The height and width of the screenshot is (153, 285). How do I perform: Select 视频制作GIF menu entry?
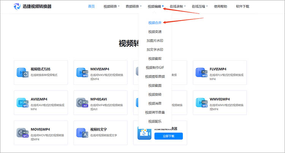click(155, 67)
